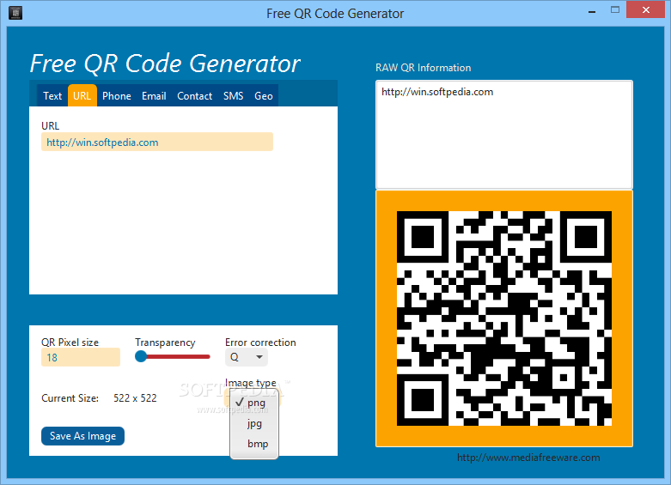Click the generated QR code image
Screen dimensions: 671x485
pyautogui.click(x=504, y=318)
